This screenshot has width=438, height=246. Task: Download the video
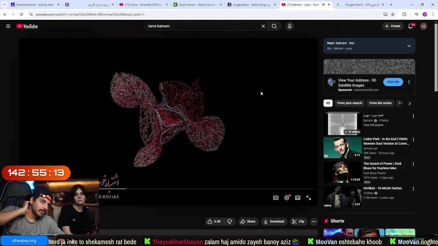point(273,221)
